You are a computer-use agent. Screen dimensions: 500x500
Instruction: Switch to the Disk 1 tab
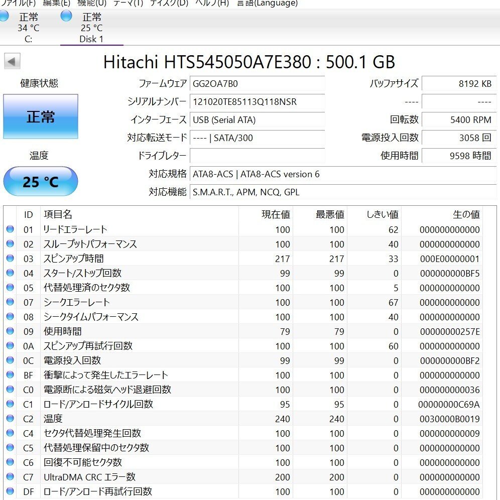click(91, 28)
